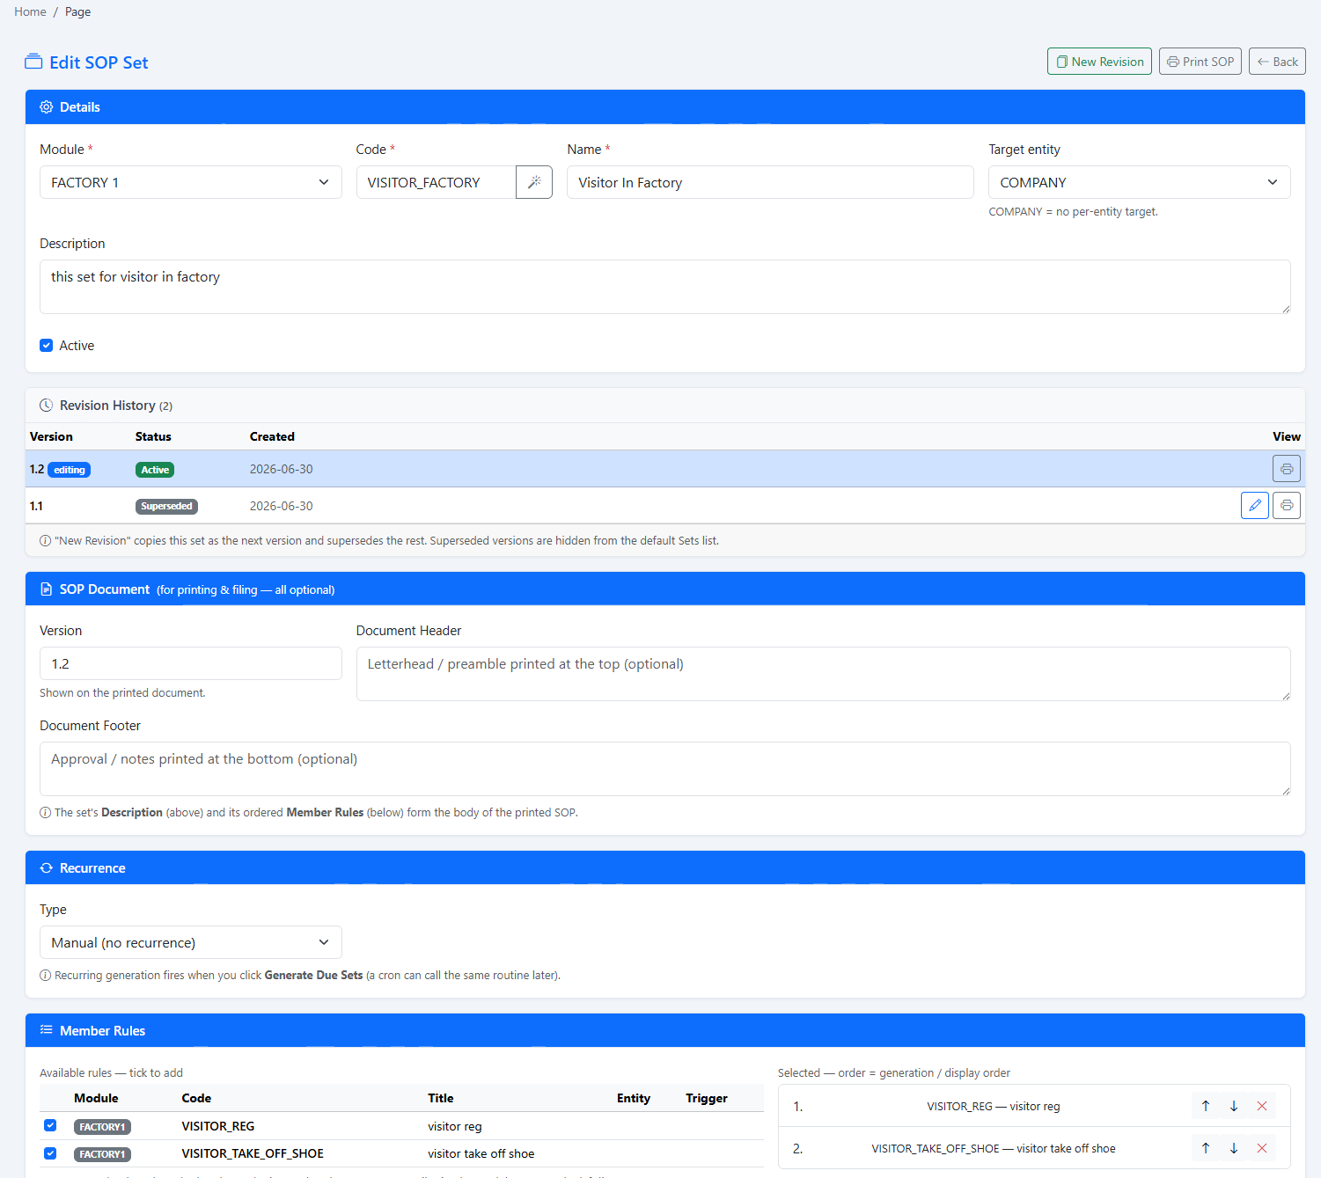Viewport: 1321px width, 1178px height.
Task: Click the 2026-06-30 date of version 1.1
Action: tap(282, 506)
